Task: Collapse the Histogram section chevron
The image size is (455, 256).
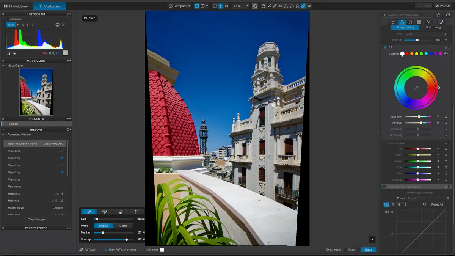Action: [3, 19]
